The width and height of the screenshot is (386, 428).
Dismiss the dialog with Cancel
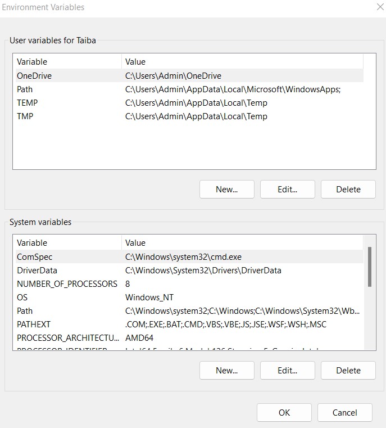coord(344,413)
